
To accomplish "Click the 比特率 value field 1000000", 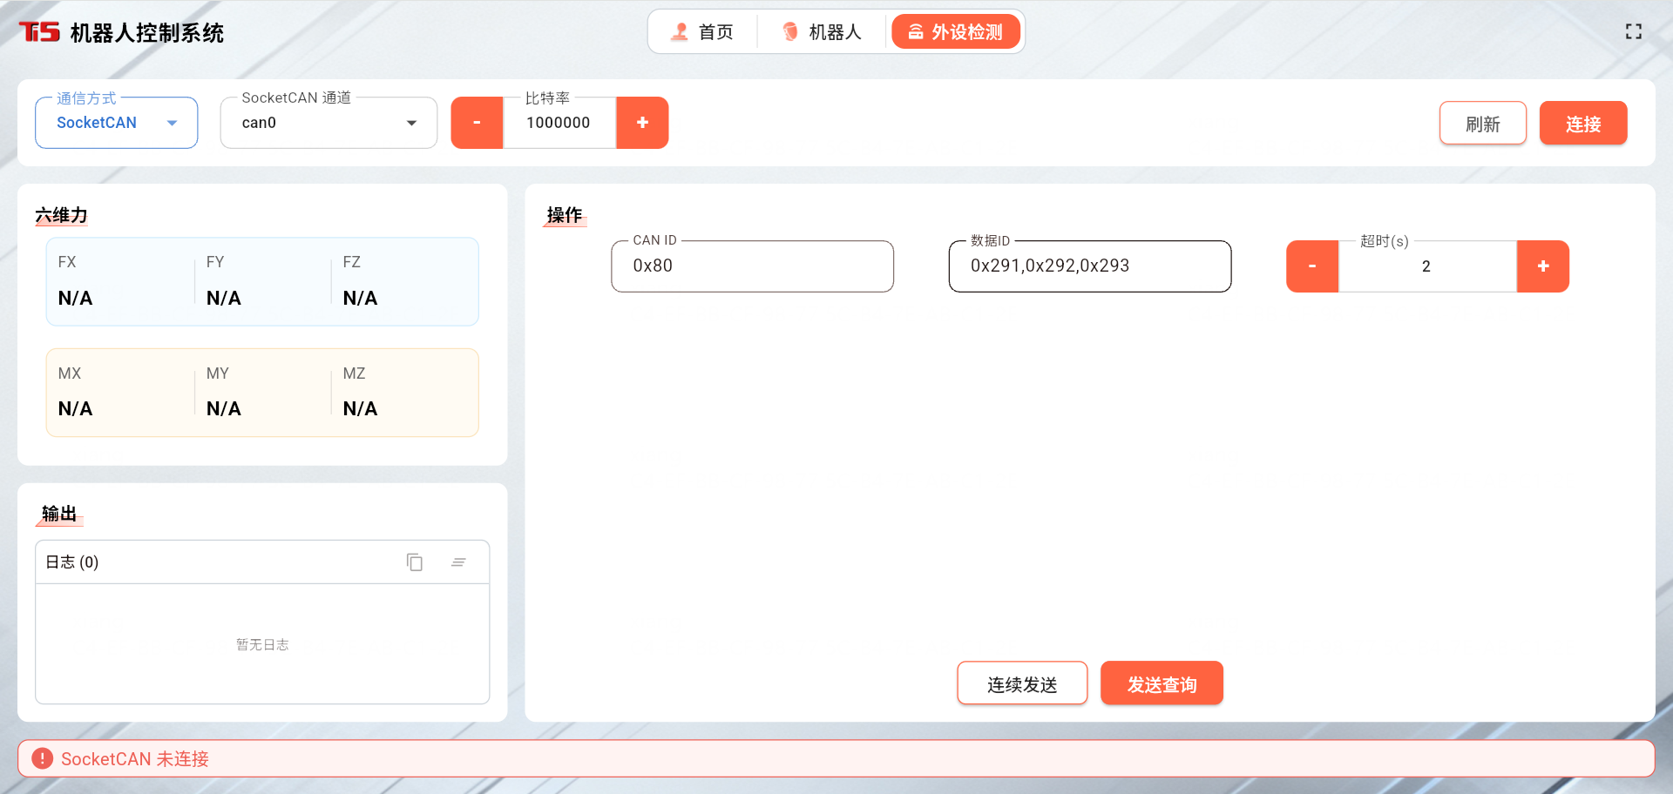I will click(559, 123).
